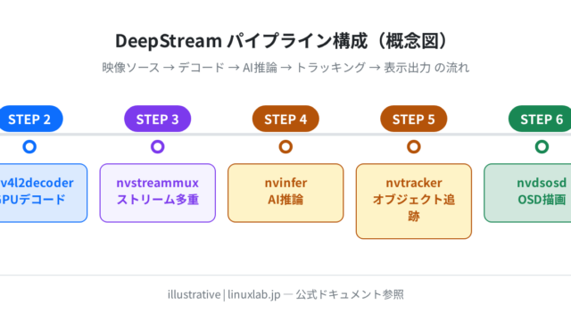
Task: Select the nvtracker オブジェクト追跡 card
Action: click(x=414, y=202)
